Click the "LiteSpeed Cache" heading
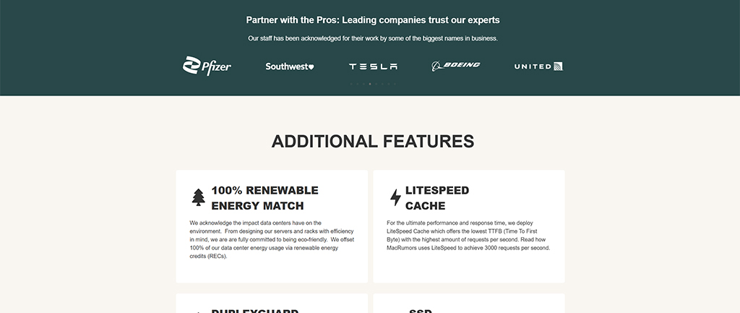This screenshot has width=740, height=313. pyautogui.click(x=436, y=198)
